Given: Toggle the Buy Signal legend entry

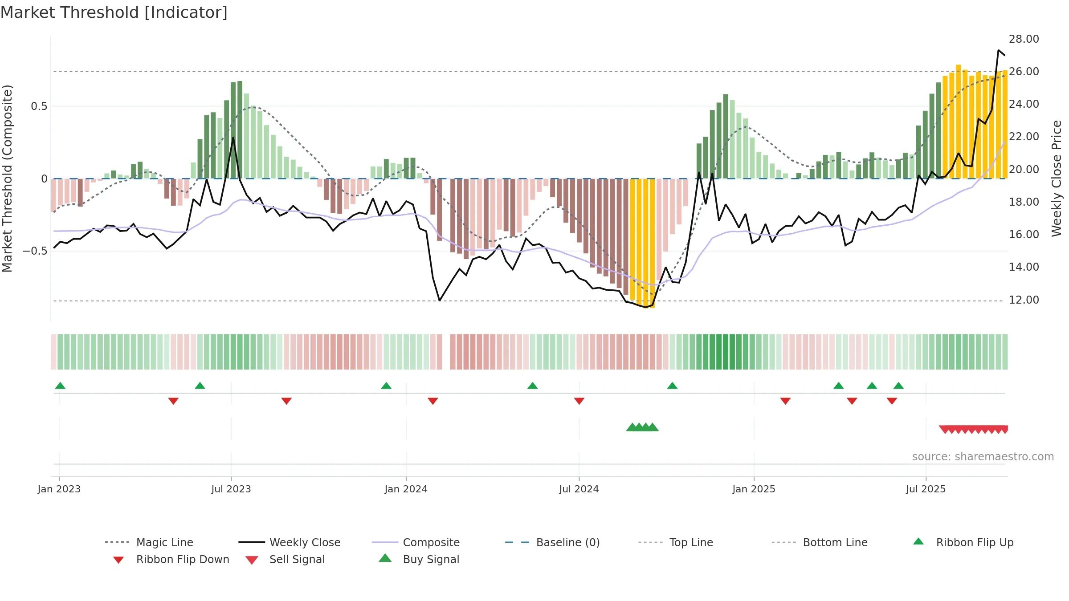Looking at the screenshot, I should coord(419,559).
